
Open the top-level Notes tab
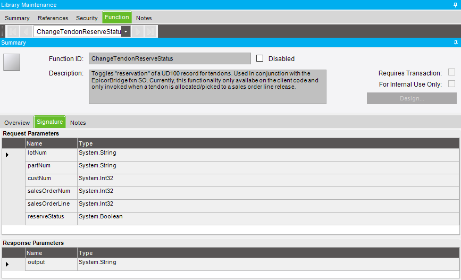(x=144, y=18)
